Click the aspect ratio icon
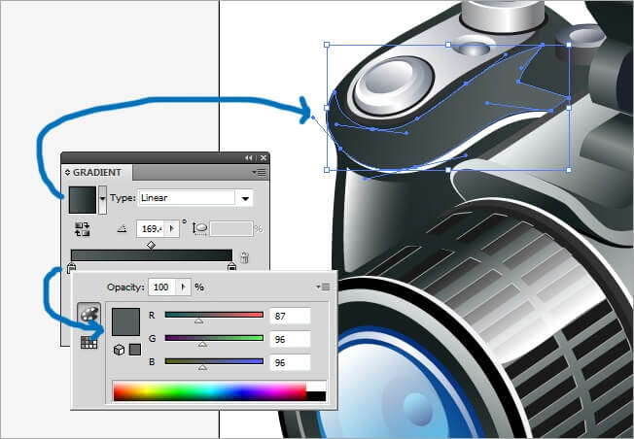Screen dimensions: 634x439 200,229
